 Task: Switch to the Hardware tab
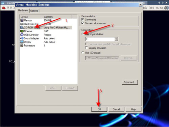pos(23,10)
